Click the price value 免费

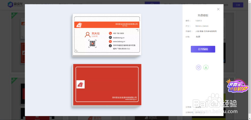(x=198, y=37)
